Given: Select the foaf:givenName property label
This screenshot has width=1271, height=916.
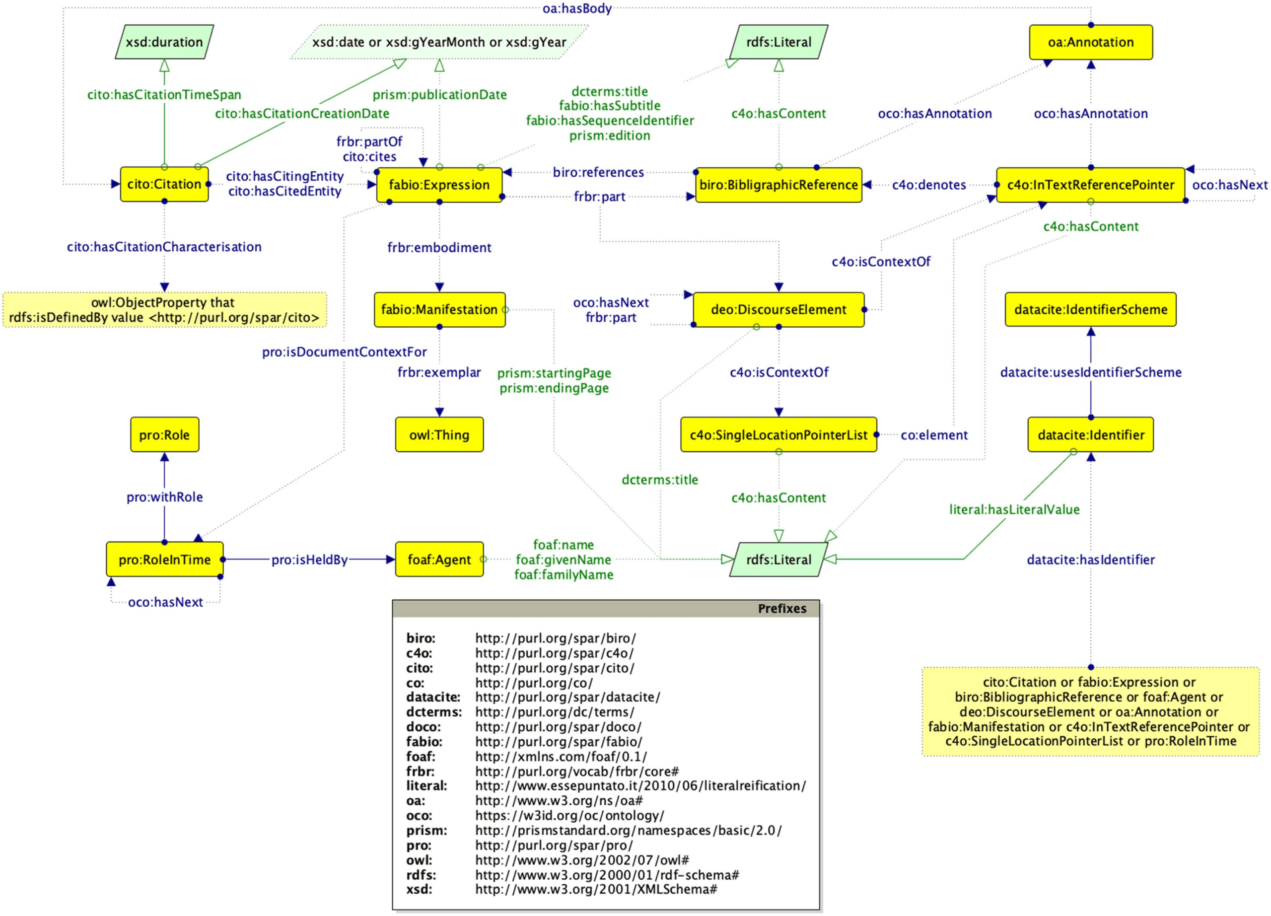Looking at the screenshot, I should 563,560.
